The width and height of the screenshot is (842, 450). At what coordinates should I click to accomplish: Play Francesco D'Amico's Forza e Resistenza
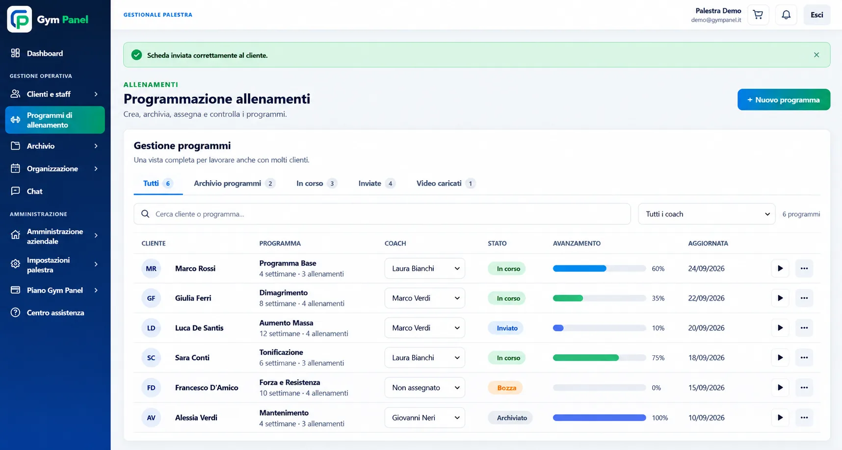point(780,388)
